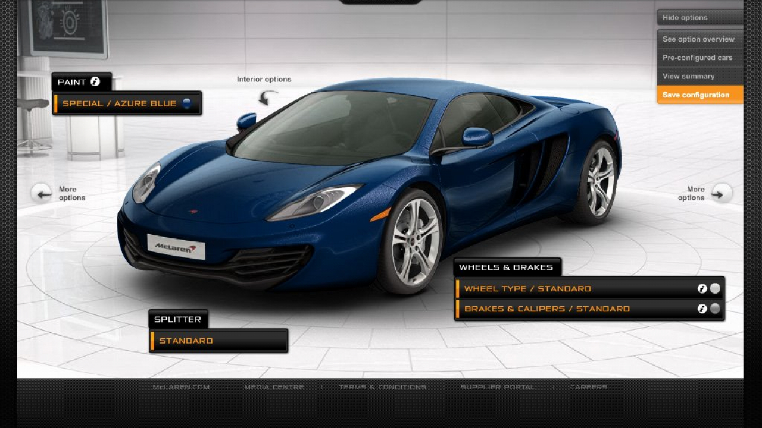Screen dimensions: 762x428
Task: Click the car's front wheel
Action: click(412, 241)
